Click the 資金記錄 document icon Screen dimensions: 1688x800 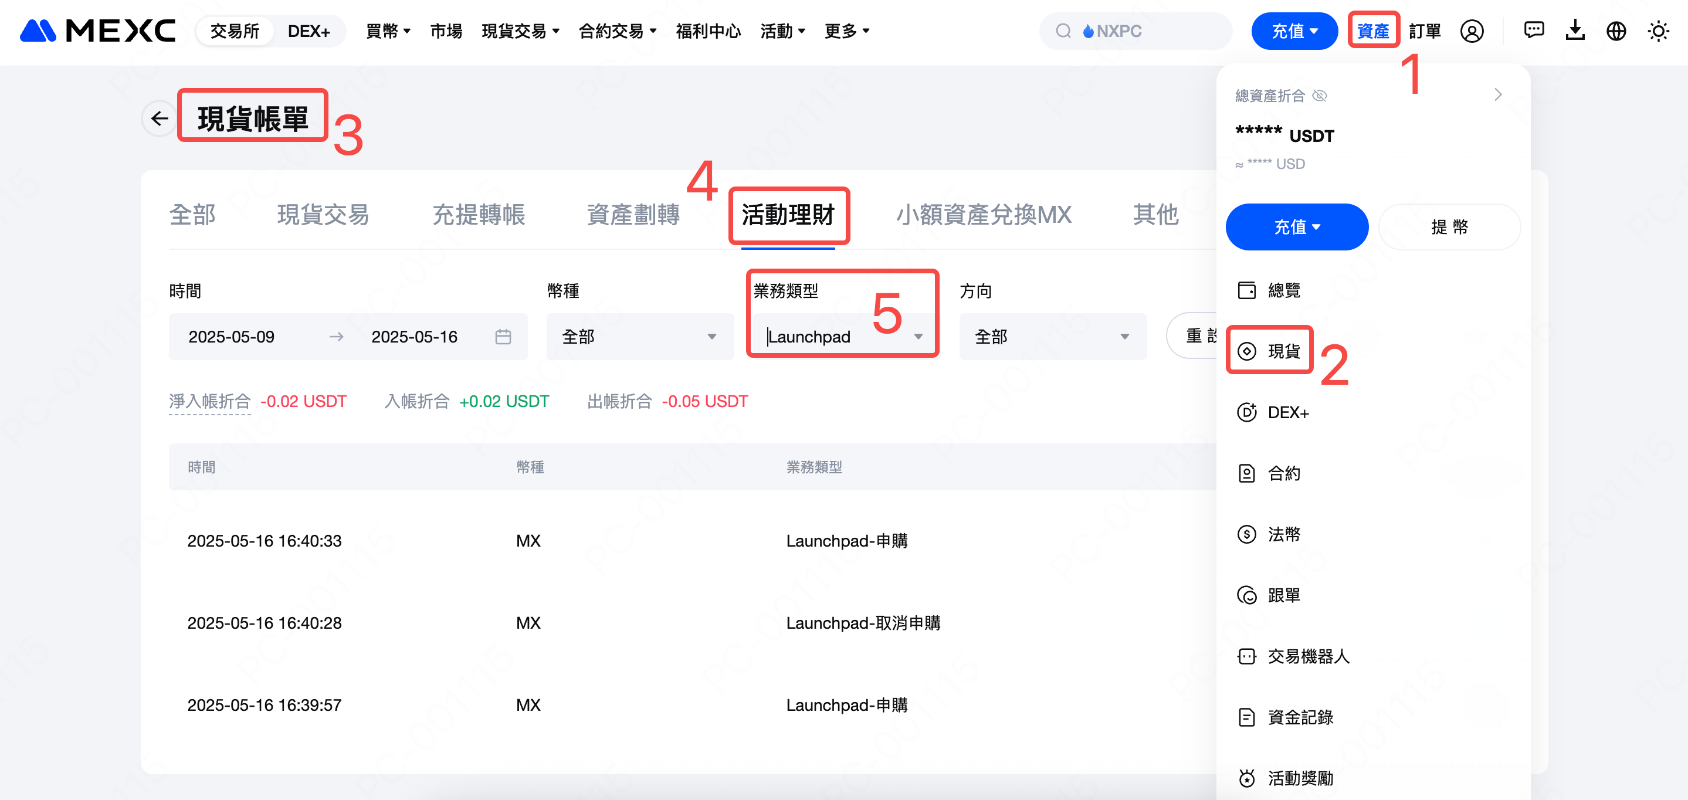(1246, 717)
